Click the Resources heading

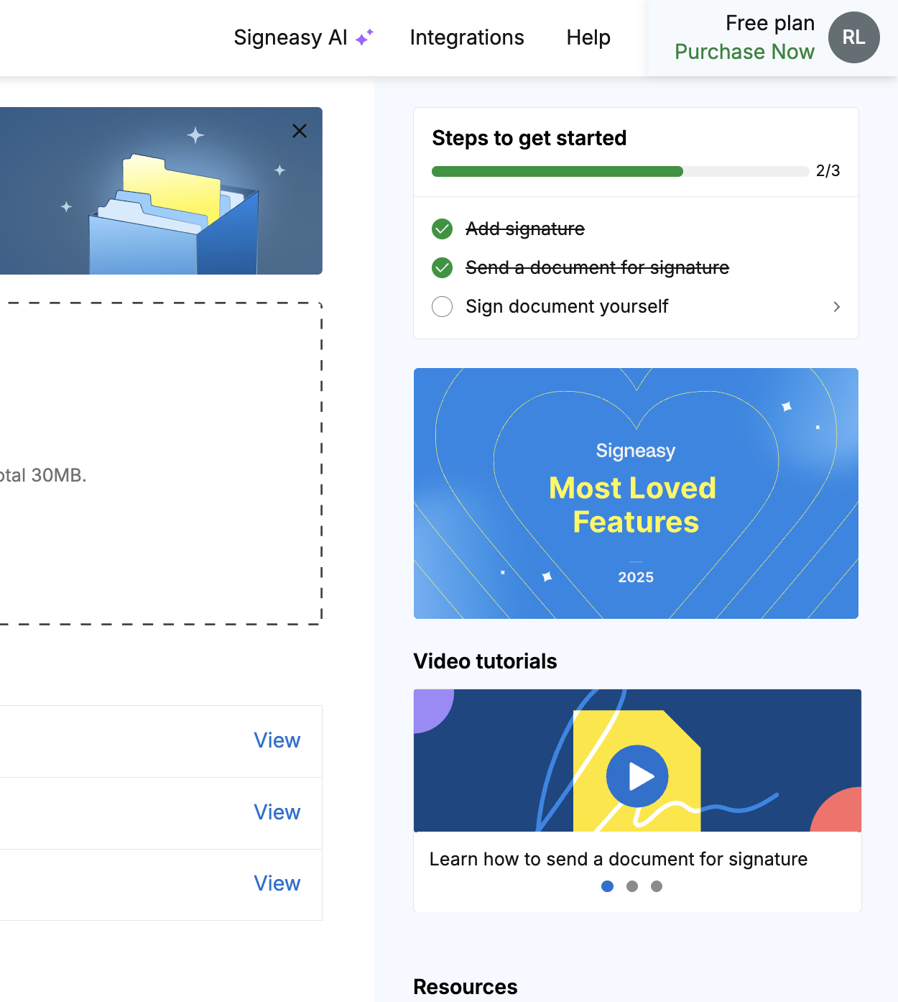coord(466,987)
